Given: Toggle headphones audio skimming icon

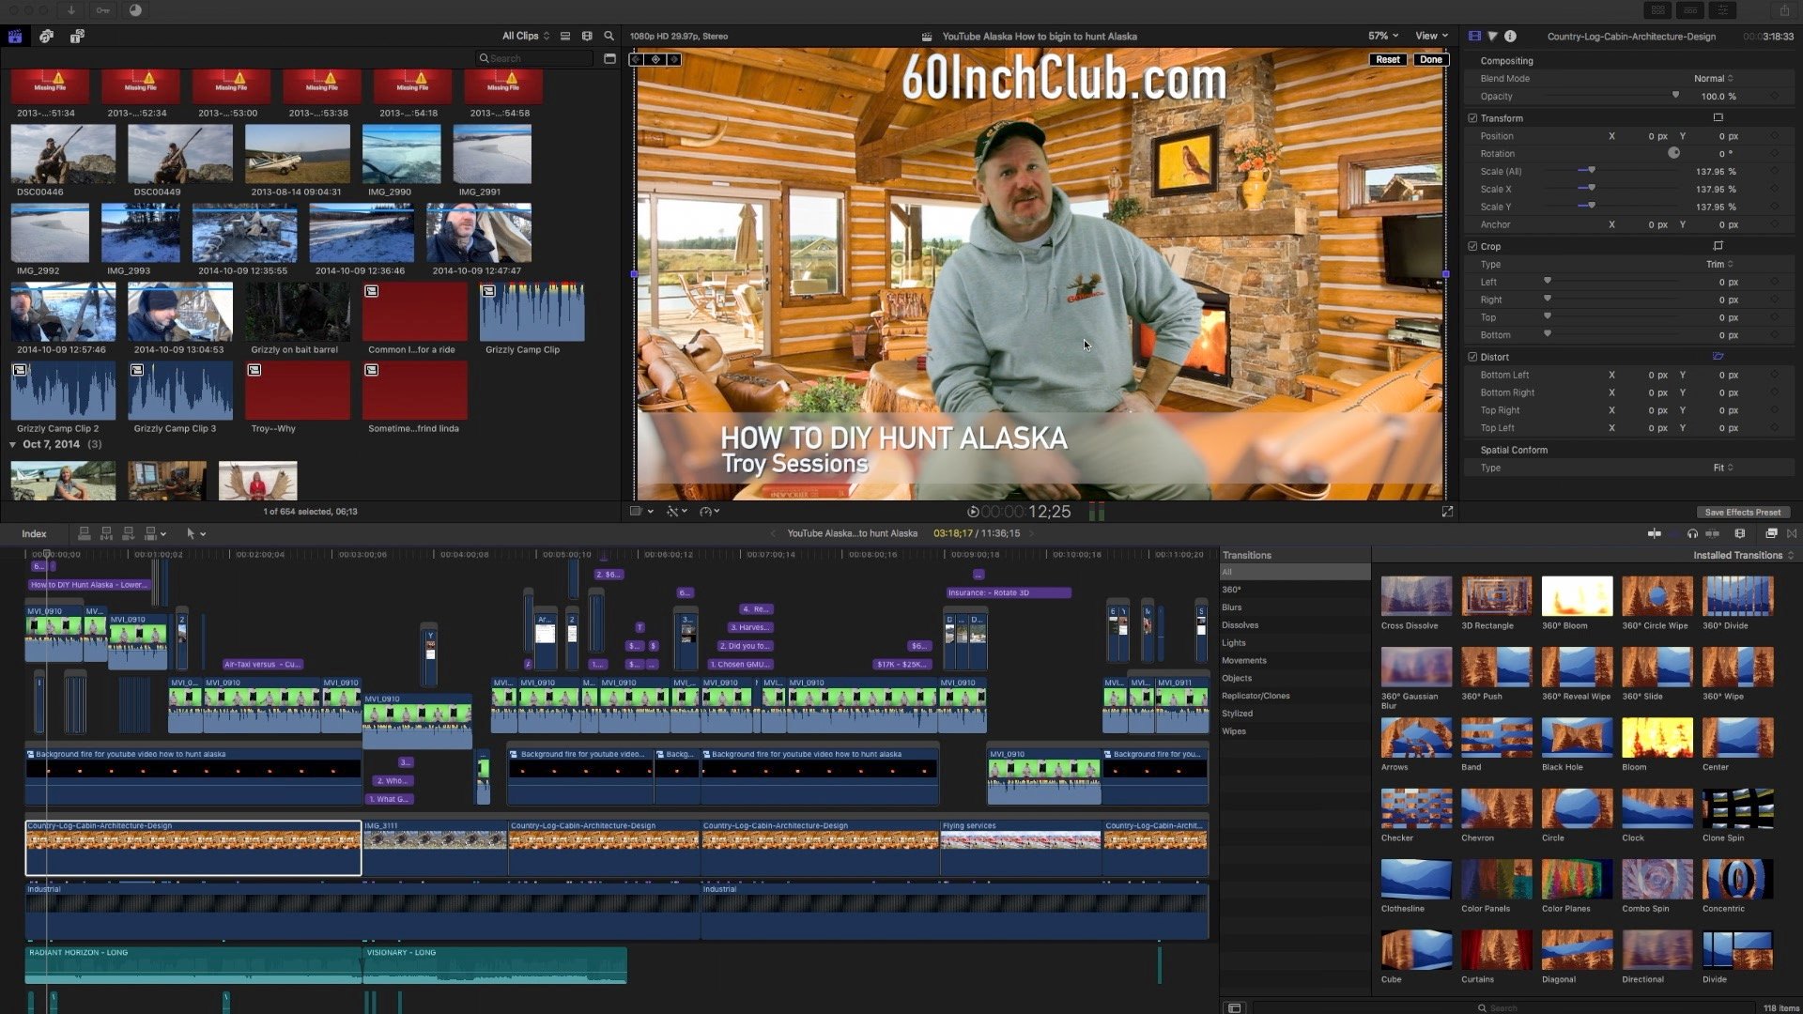Looking at the screenshot, I should [x=1692, y=533].
